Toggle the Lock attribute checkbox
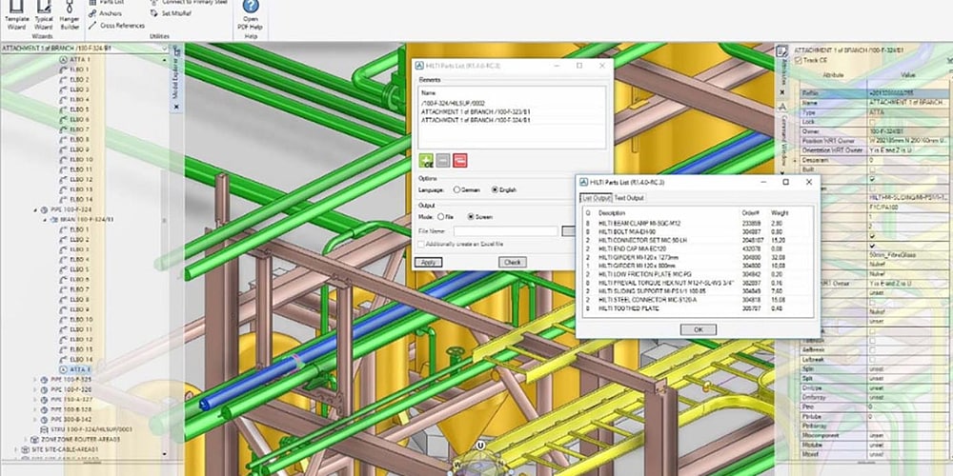Viewport: 953px width, 476px height. [872, 122]
